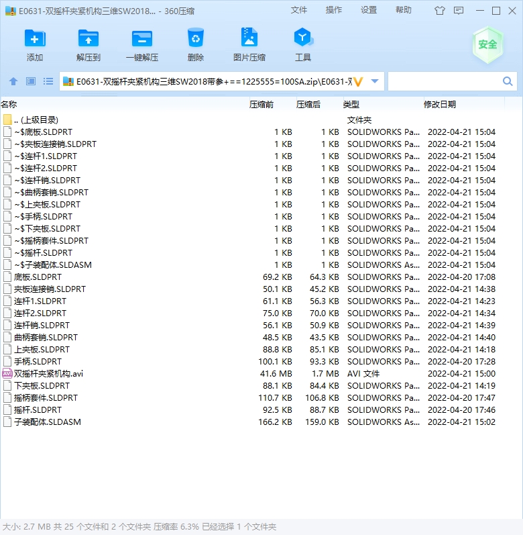
Task: Expand the address path dropdown arrow
Action: [x=375, y=81]
